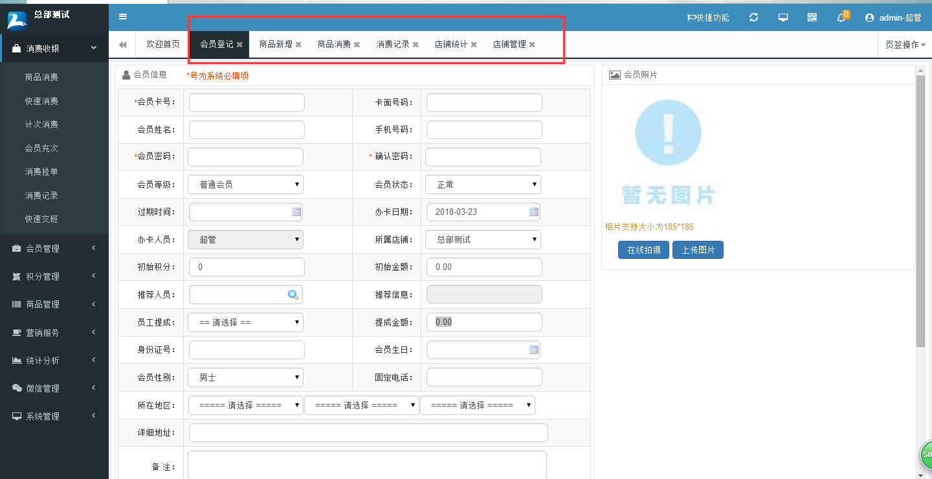Click the 在线拍摄 button
Screen dimensions: 932x479
click(643, 249)
